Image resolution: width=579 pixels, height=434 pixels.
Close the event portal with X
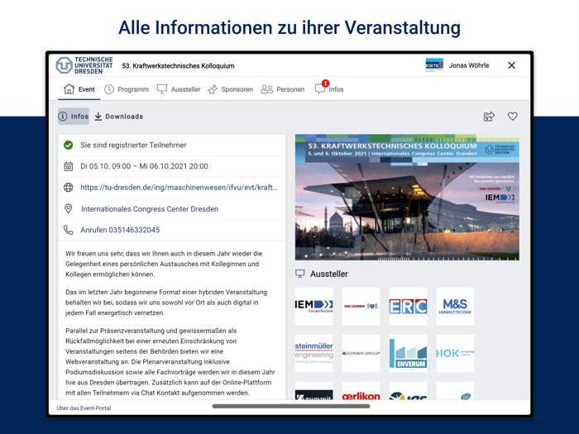click(x=511, y=65)
